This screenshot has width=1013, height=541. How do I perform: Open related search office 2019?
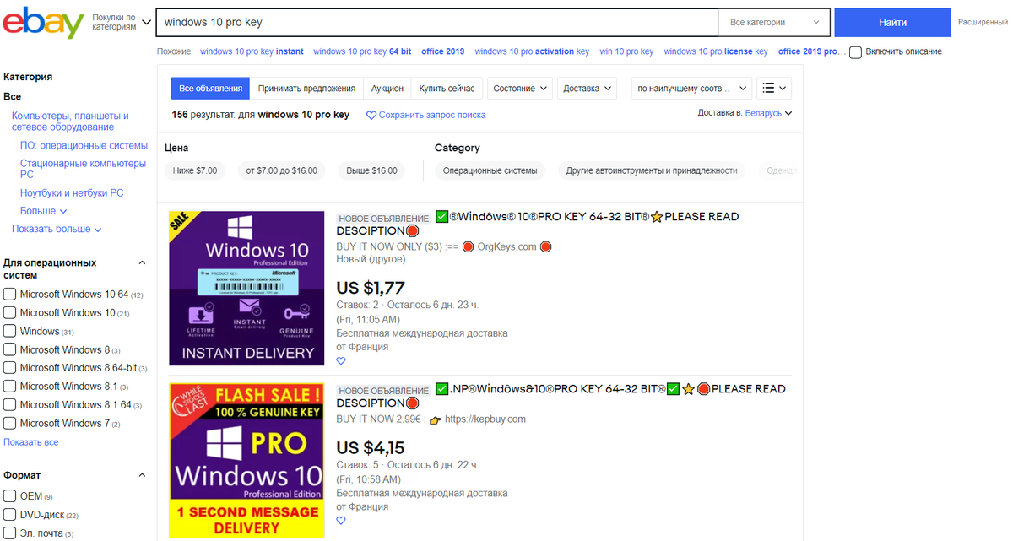[443, 51]
